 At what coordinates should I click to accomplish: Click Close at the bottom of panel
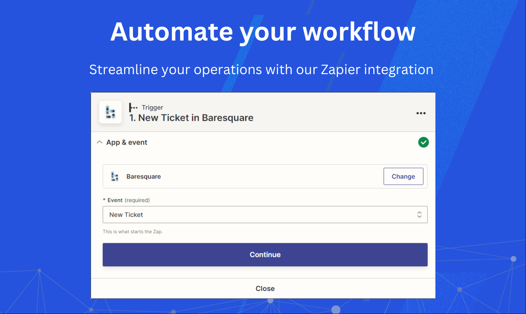click(x=265, y=288)
